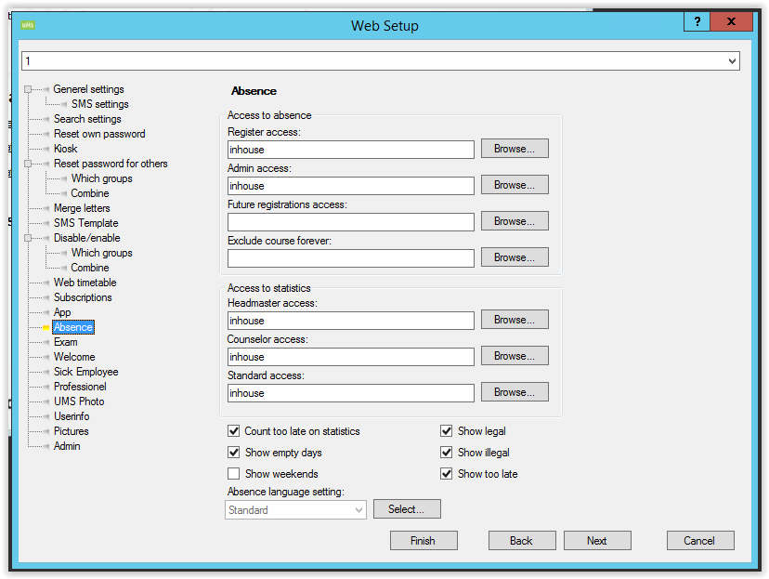
Task: Click the Finish button
Action: coord(423,541)
